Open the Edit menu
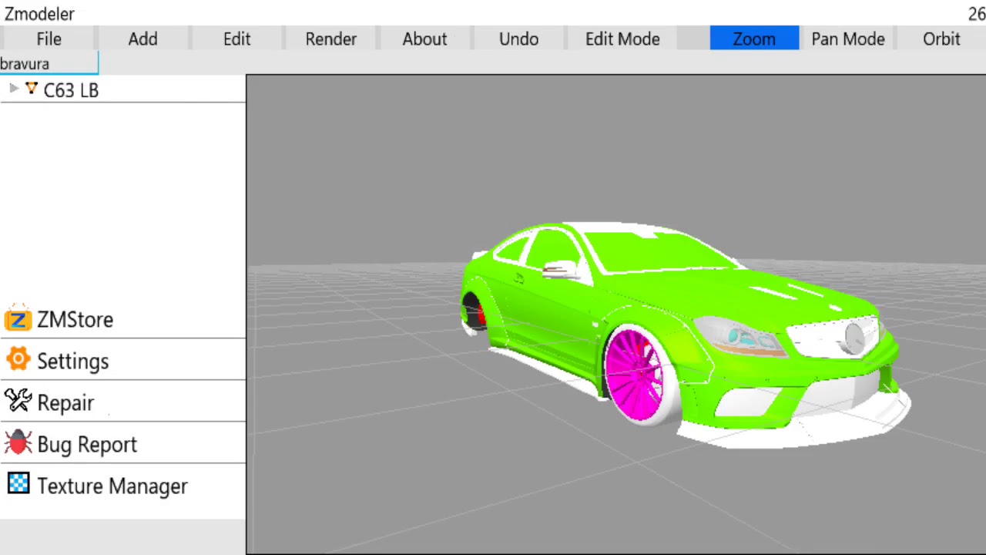This screenshot has height=555, width=986. click(x=236, y=39)
